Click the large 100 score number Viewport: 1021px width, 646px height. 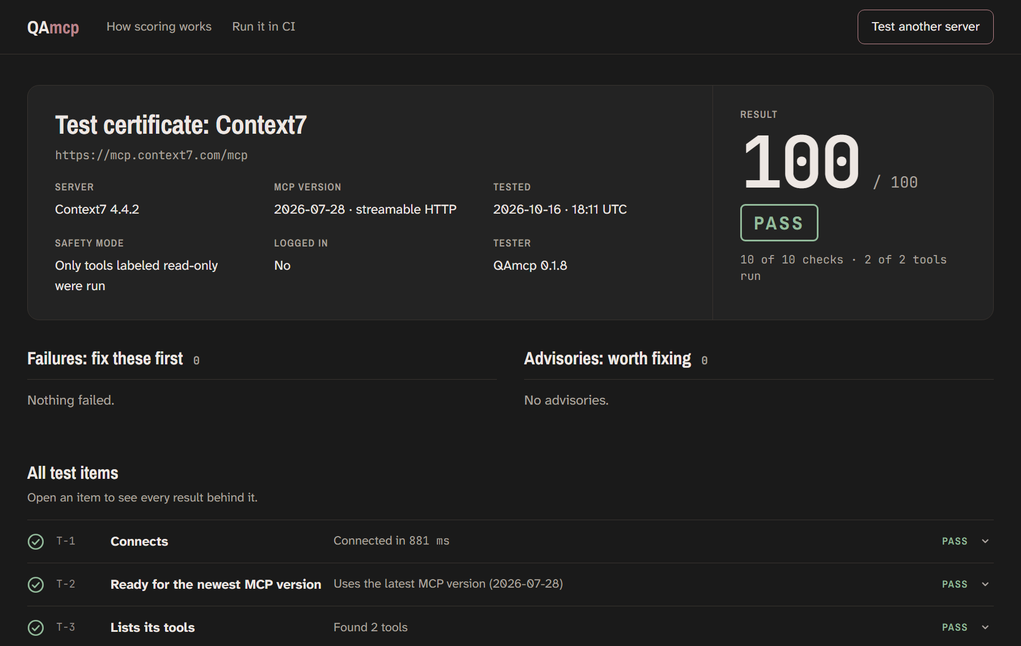click(x=801, y=161)
